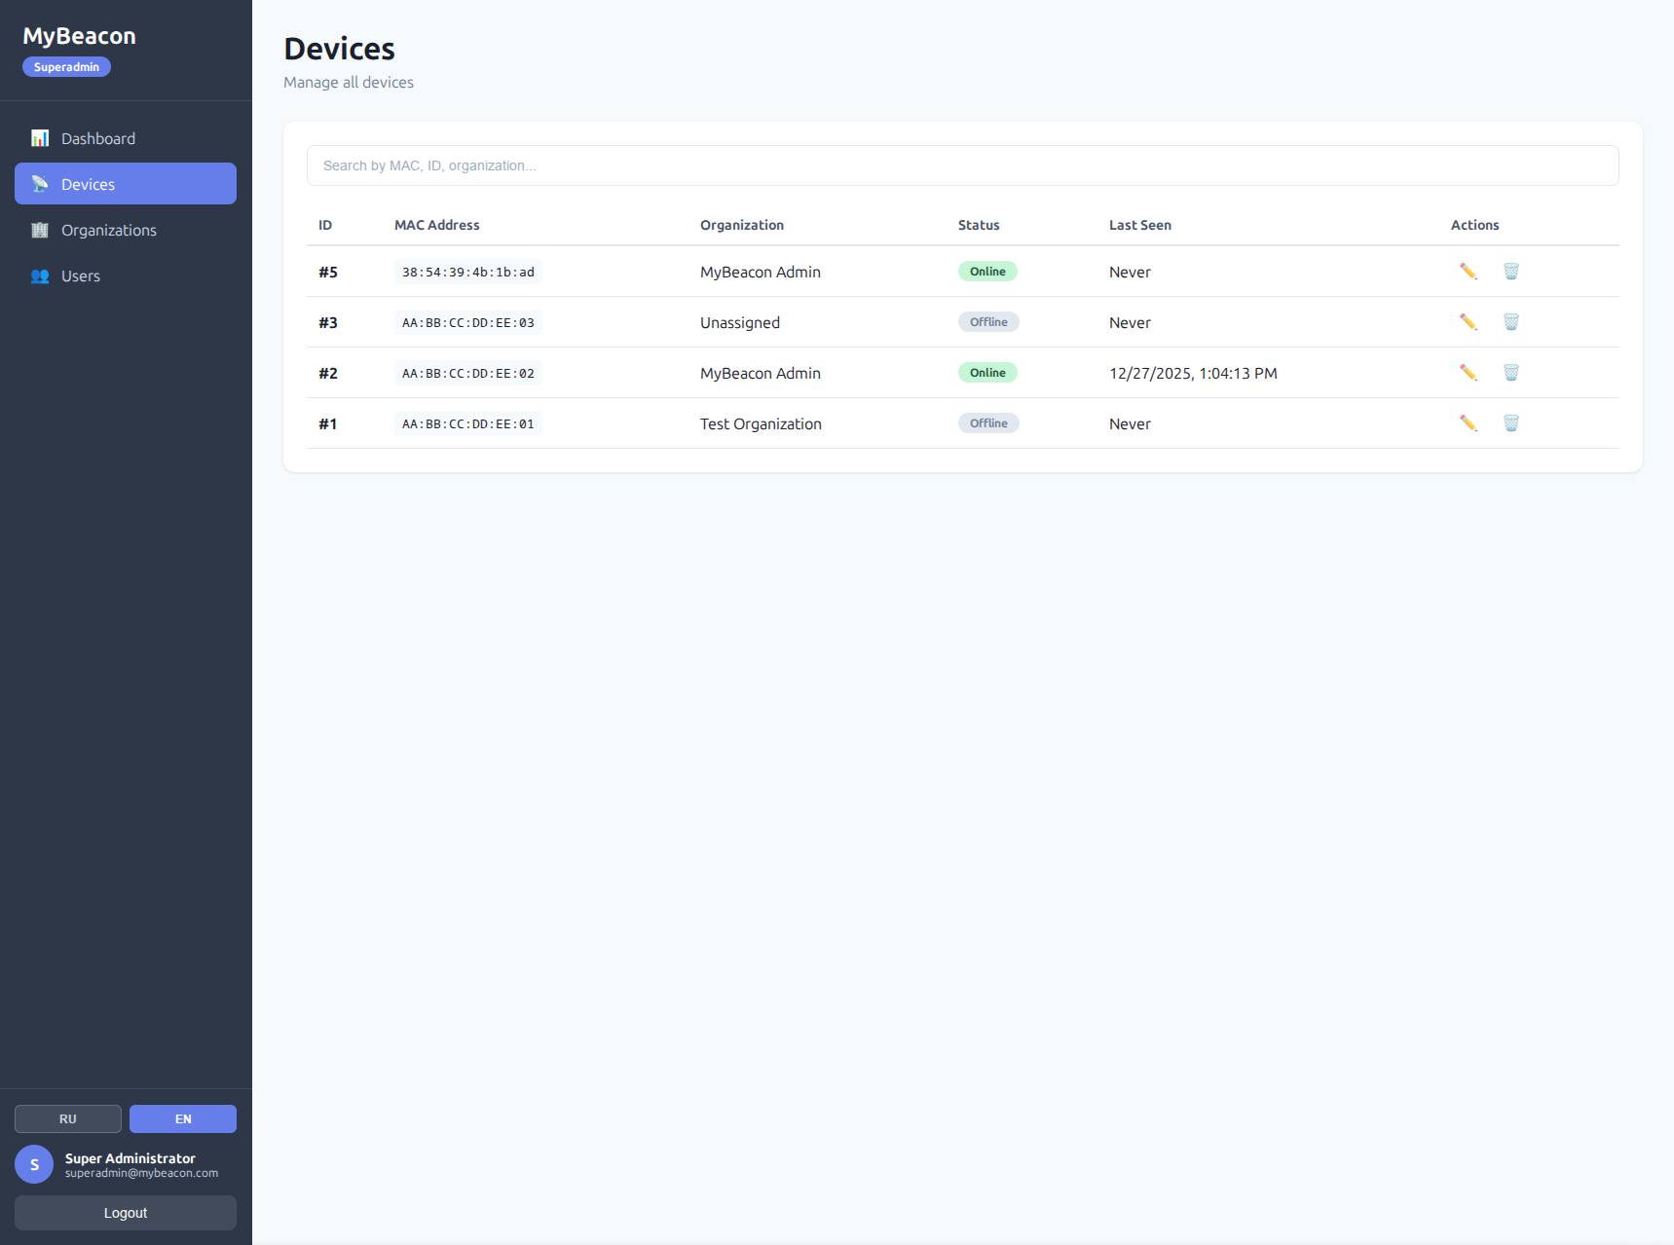Open the Users section in the sidebar
The height and width of the screenshot is (1245, 1674).
pos(80,275)
